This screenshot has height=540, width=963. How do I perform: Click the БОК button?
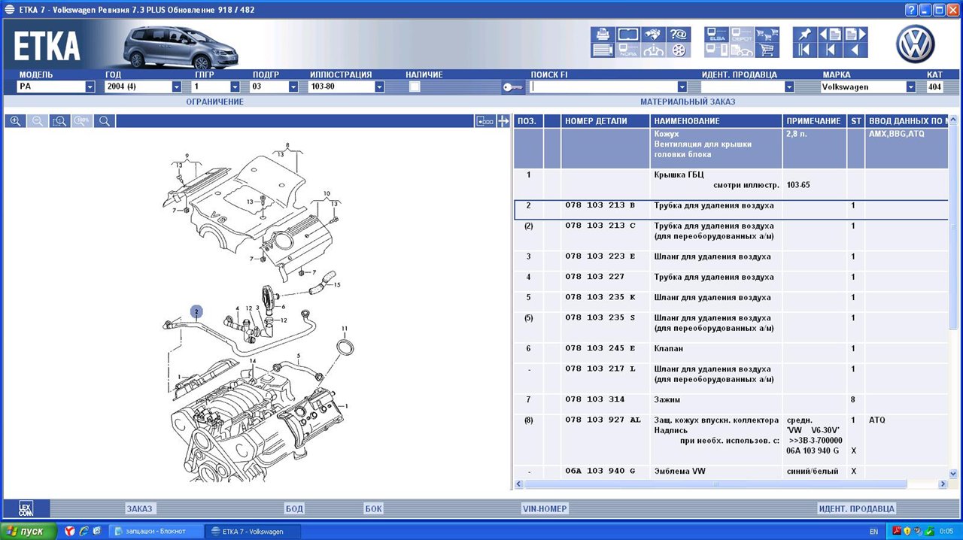coord(374,508)
